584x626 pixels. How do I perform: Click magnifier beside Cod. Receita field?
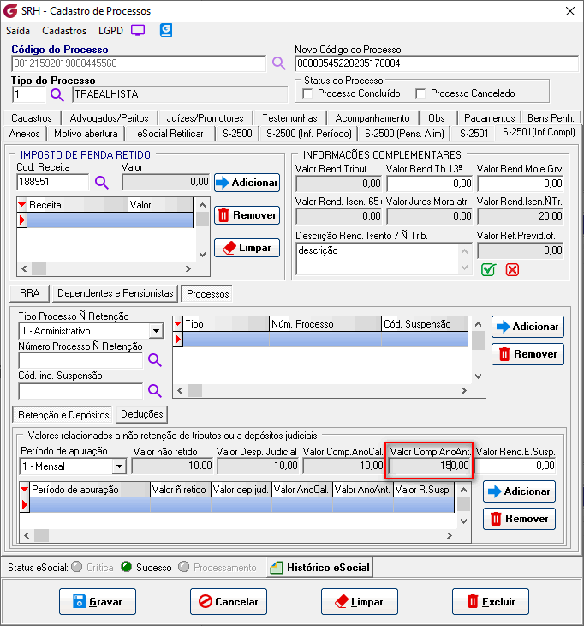(102, 182)
